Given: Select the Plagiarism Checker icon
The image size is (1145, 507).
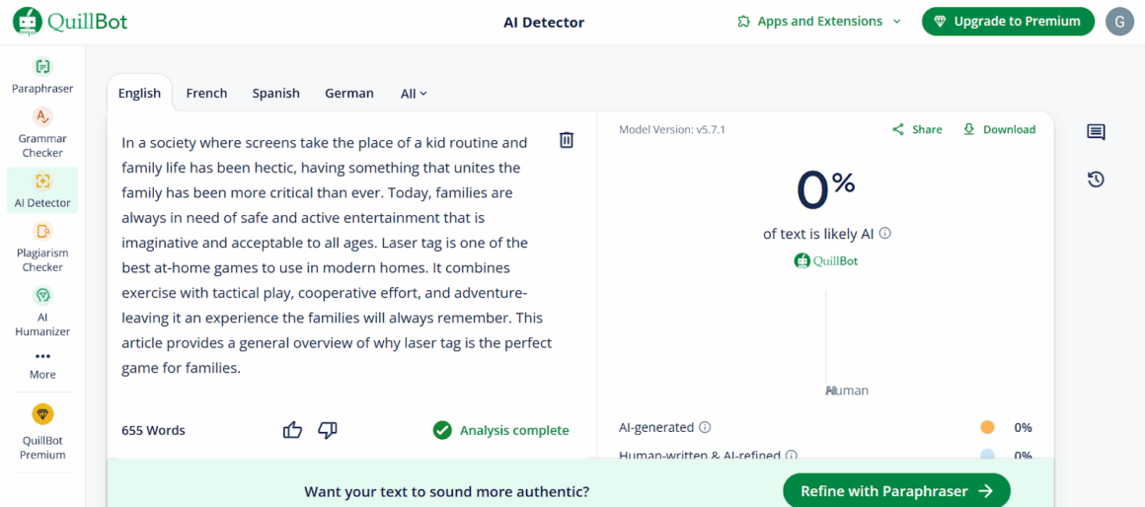Looking at the screenshot, I should (42, 232).
